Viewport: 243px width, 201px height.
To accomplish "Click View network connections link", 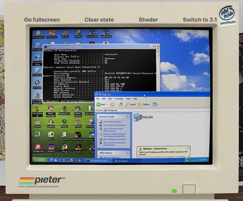I will pos(114,125).
